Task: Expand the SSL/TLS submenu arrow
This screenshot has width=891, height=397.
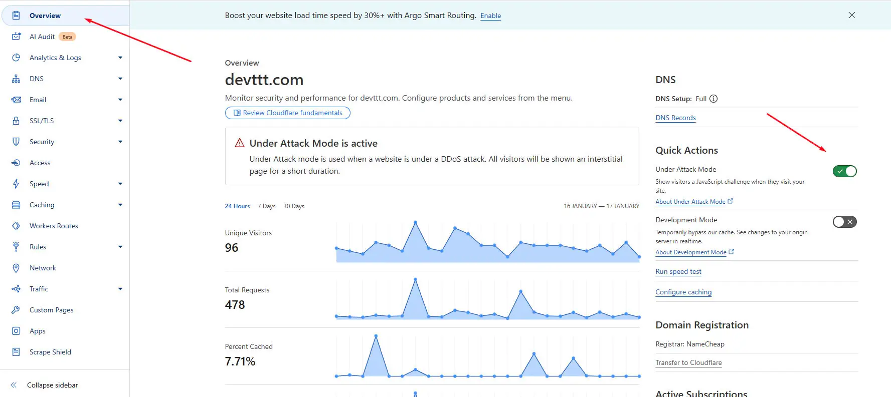Action: pyautogui.click(x=120, y=121)
